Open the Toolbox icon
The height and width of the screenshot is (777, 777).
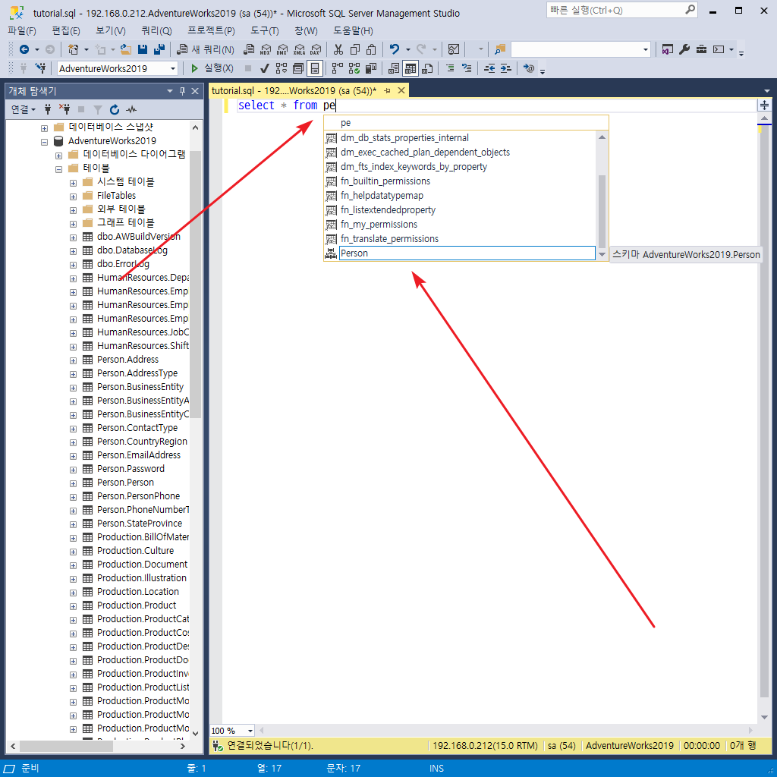click(x=701, y=49)
